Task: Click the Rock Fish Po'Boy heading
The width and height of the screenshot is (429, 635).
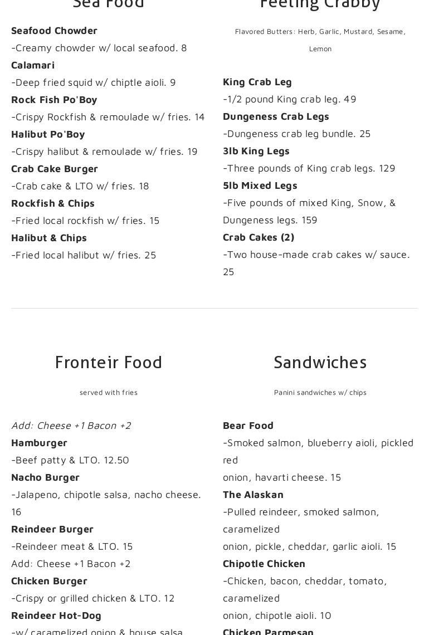Action: tap(54, 100)
